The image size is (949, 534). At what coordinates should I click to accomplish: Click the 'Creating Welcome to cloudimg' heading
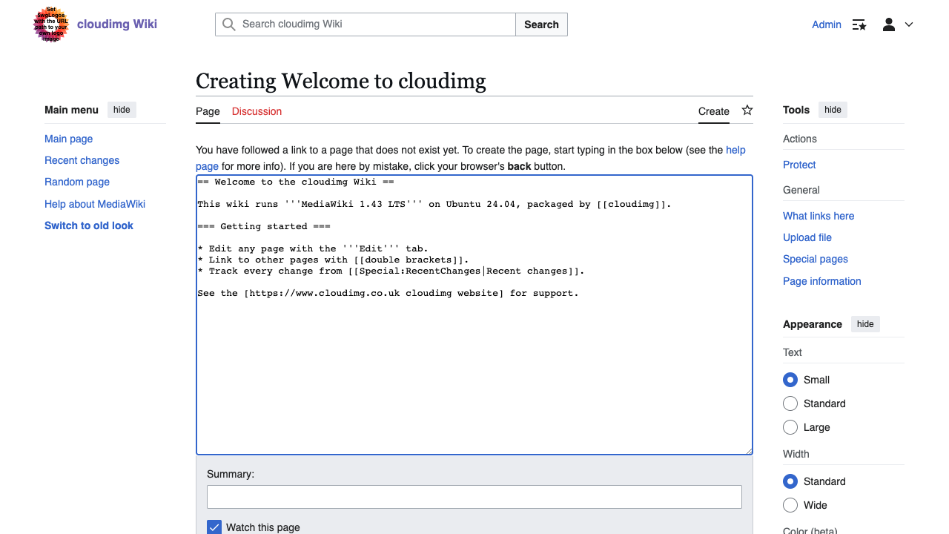coord(341,80)
